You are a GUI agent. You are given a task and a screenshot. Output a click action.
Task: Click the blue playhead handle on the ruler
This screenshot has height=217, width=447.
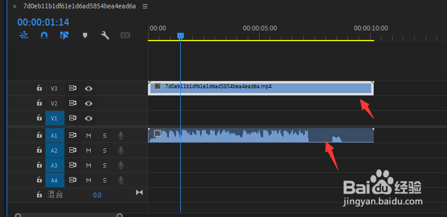(x=180, y=36)
